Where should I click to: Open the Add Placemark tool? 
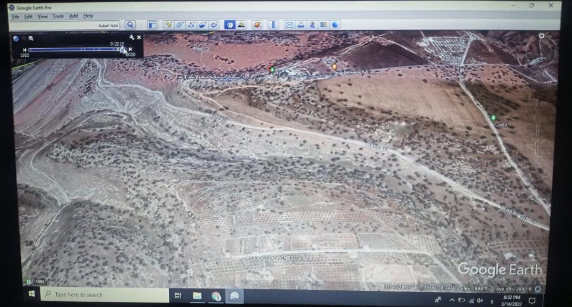168,25
